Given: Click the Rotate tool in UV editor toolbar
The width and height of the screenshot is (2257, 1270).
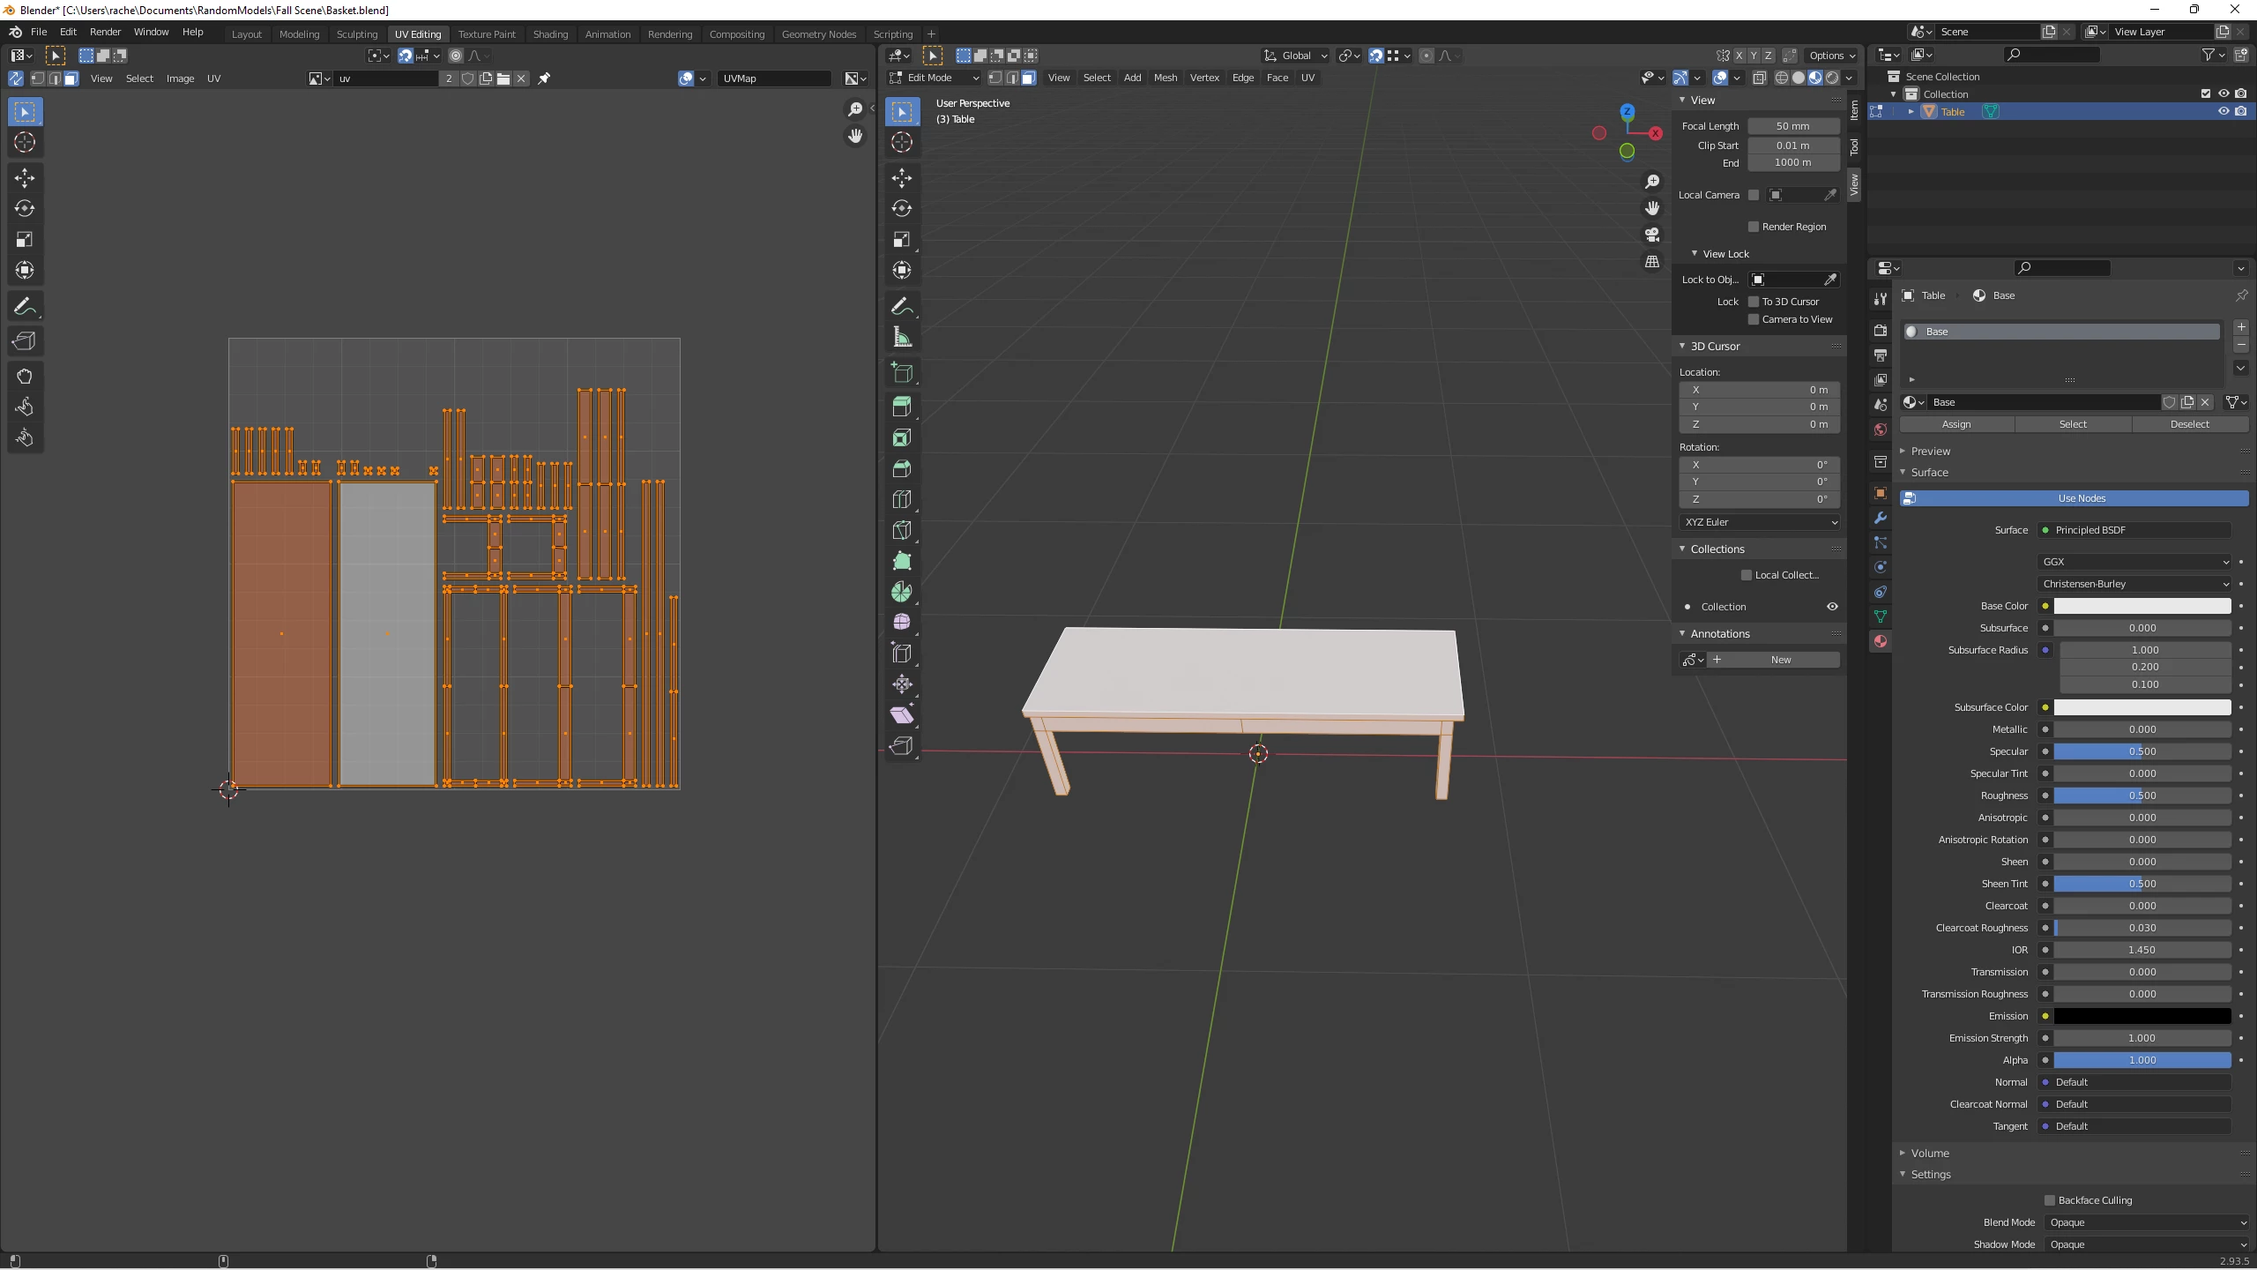Looking at the screenshot, I should point(25,208).
